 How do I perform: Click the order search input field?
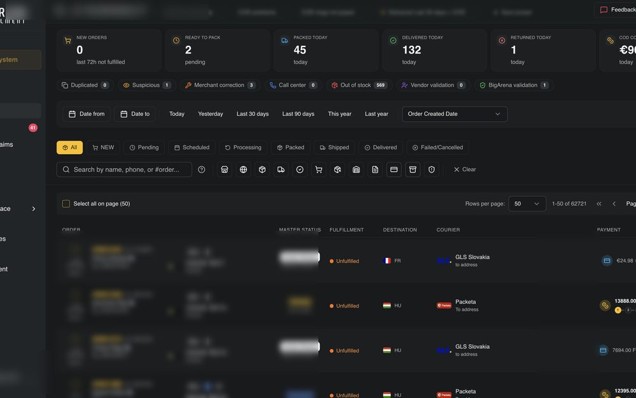[124, 170]
